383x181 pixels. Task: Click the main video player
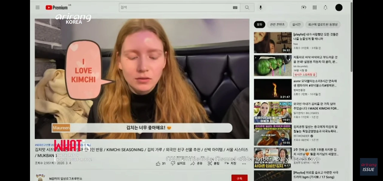coord(142,79)
